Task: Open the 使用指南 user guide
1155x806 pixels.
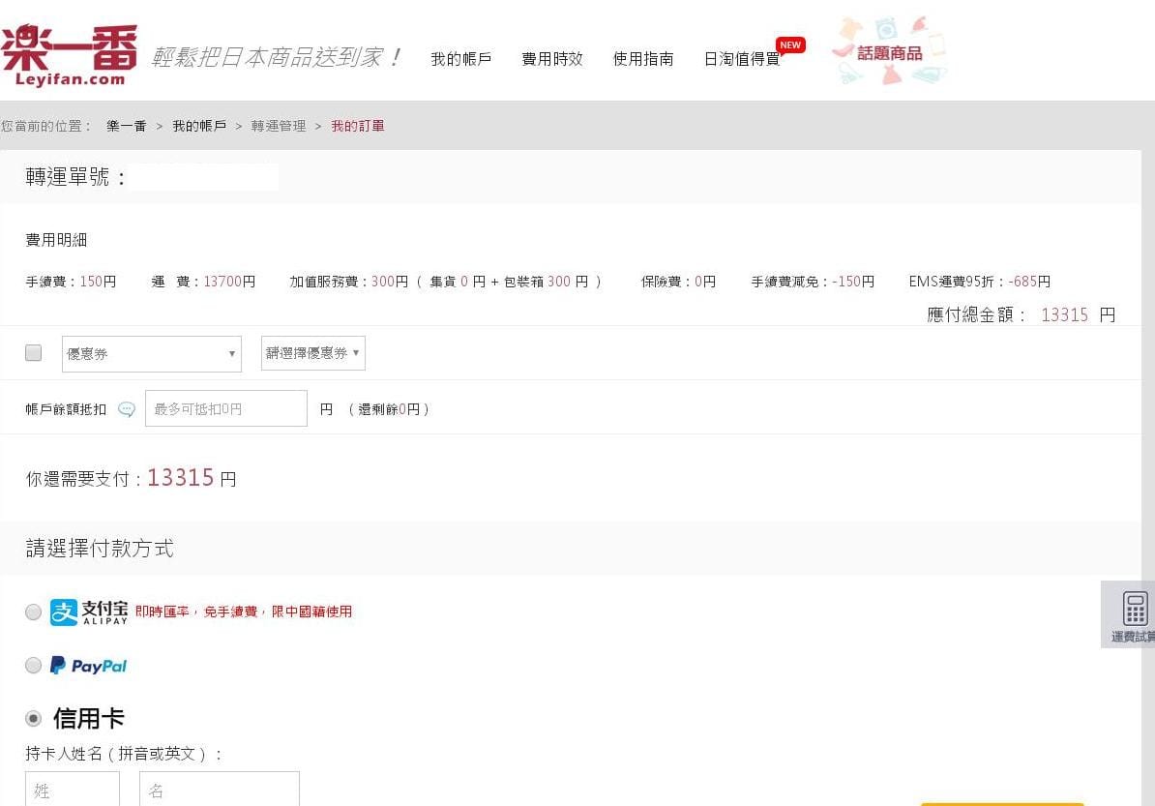Action: pyautogui.click(x=643, y=58)
